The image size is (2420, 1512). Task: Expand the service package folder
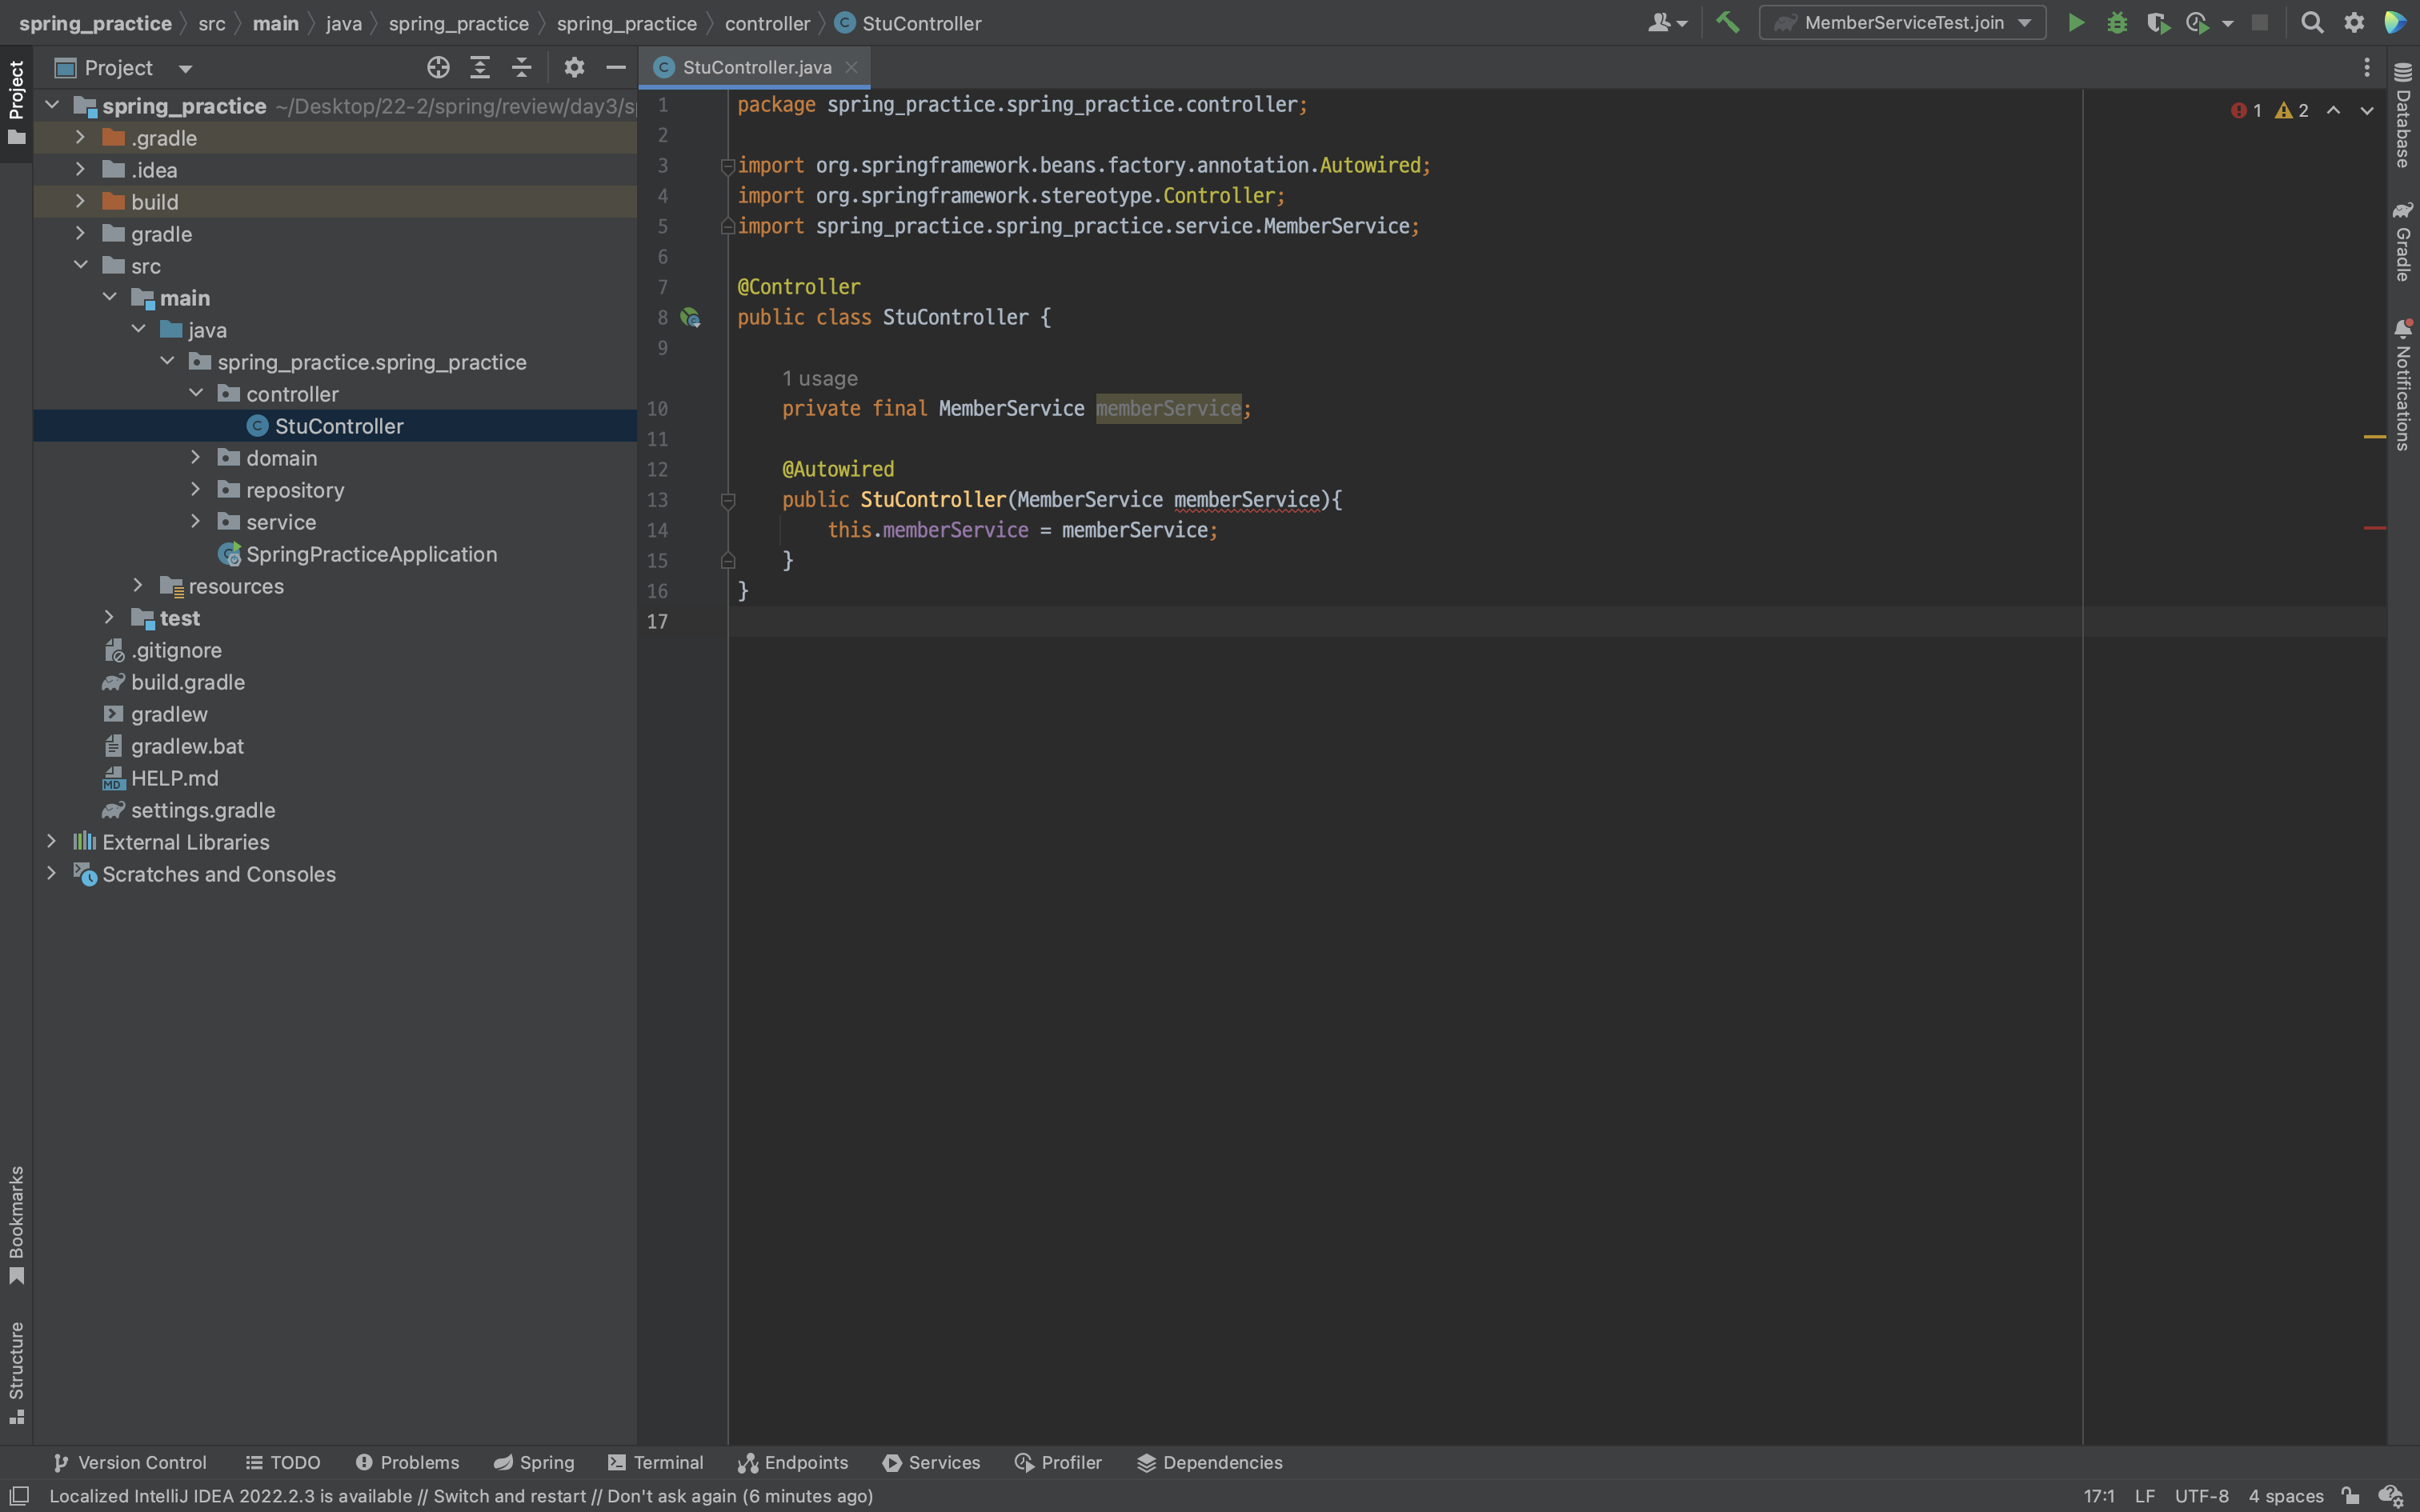tap(196, 521)
